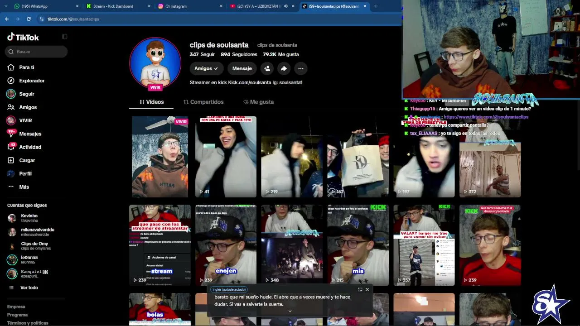The width and height of the screenshot is (580, 326).
Task: Close the WhatsApp browser tab
Action: pyautogui.click(x=77, y=6)
